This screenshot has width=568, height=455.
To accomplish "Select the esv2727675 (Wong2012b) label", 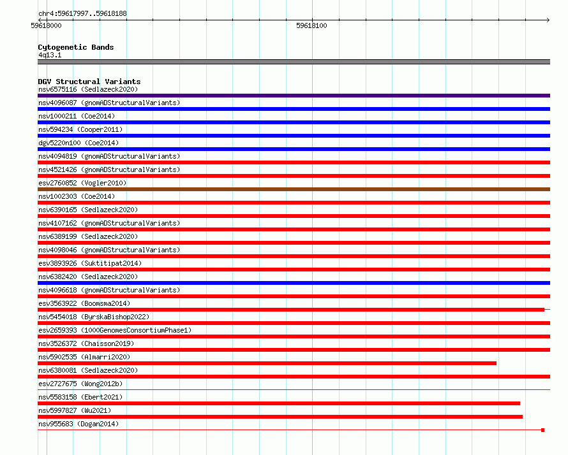I will [80, 384].
